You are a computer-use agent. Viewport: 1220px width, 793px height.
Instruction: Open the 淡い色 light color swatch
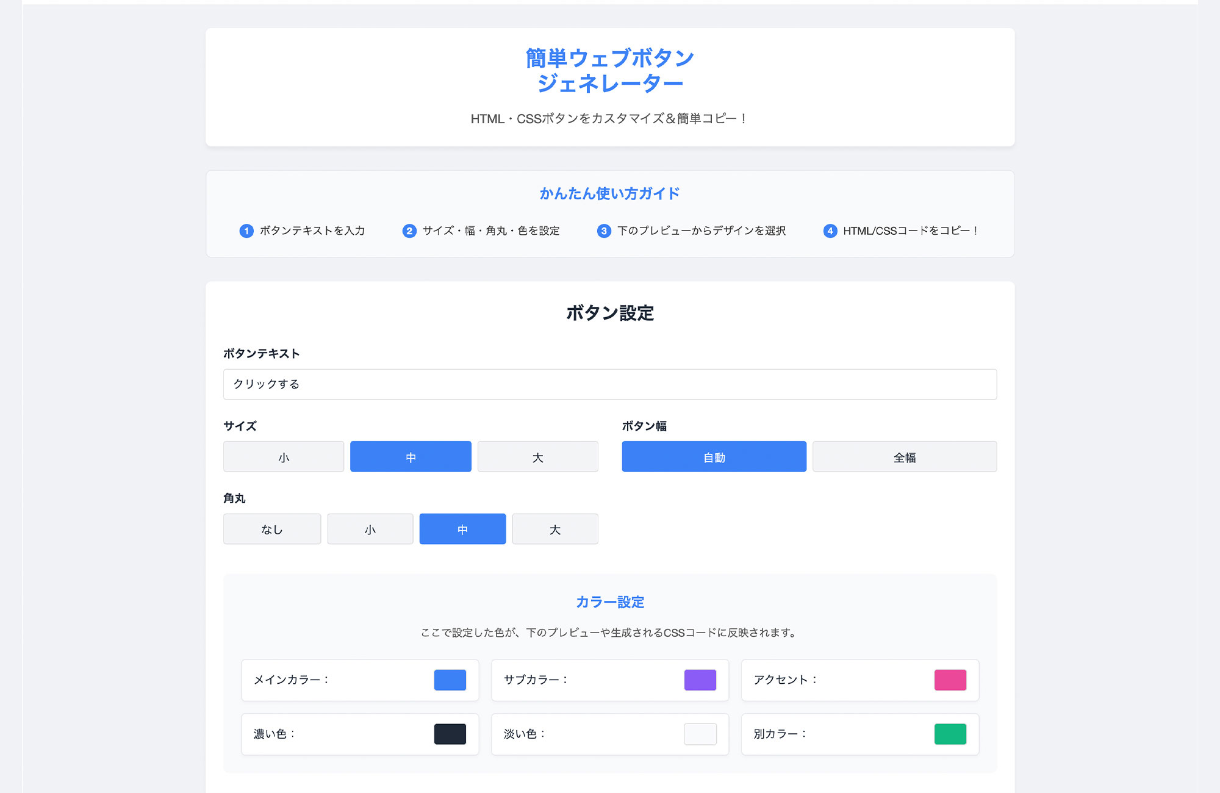(700, 734)
